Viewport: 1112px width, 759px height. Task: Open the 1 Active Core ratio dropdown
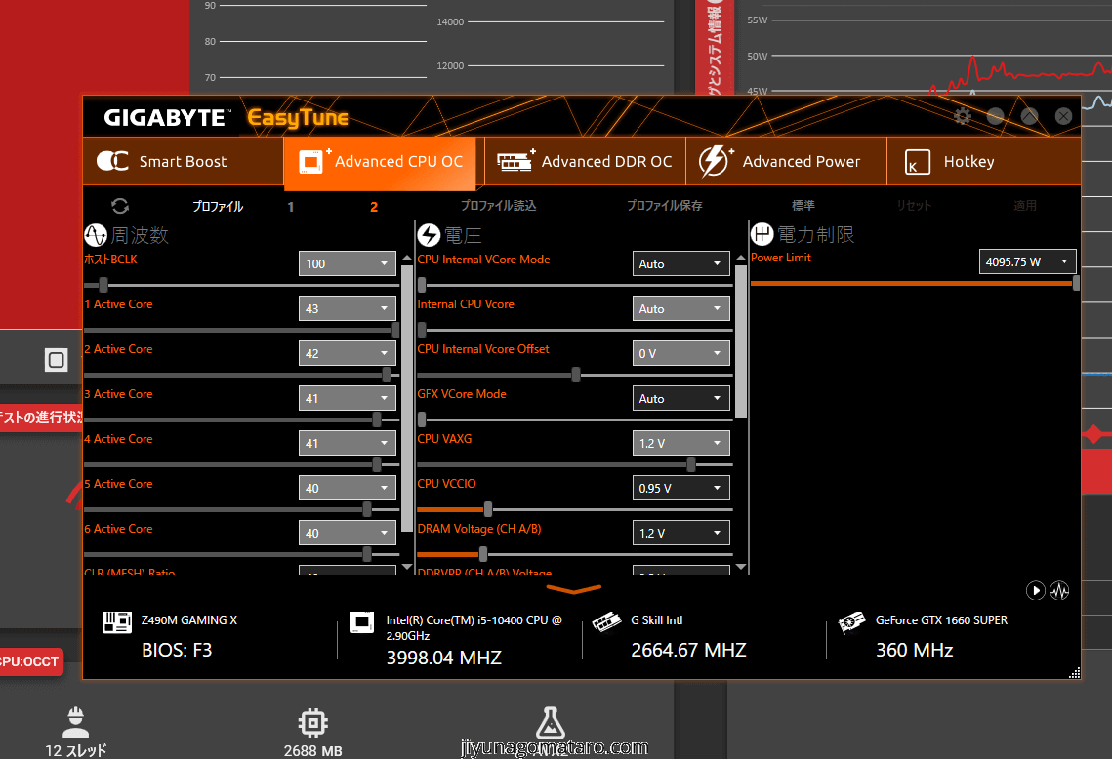click(x=347, y=308)
